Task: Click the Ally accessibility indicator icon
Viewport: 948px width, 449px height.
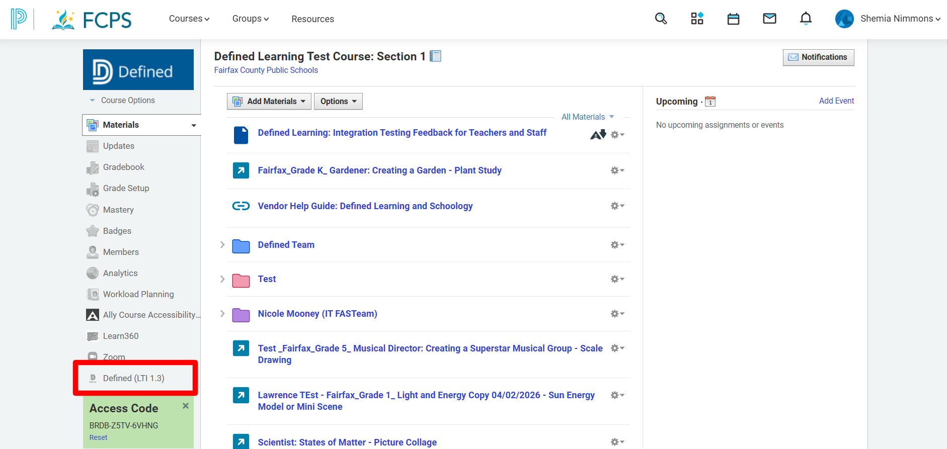Action: [x=598, y=134]
